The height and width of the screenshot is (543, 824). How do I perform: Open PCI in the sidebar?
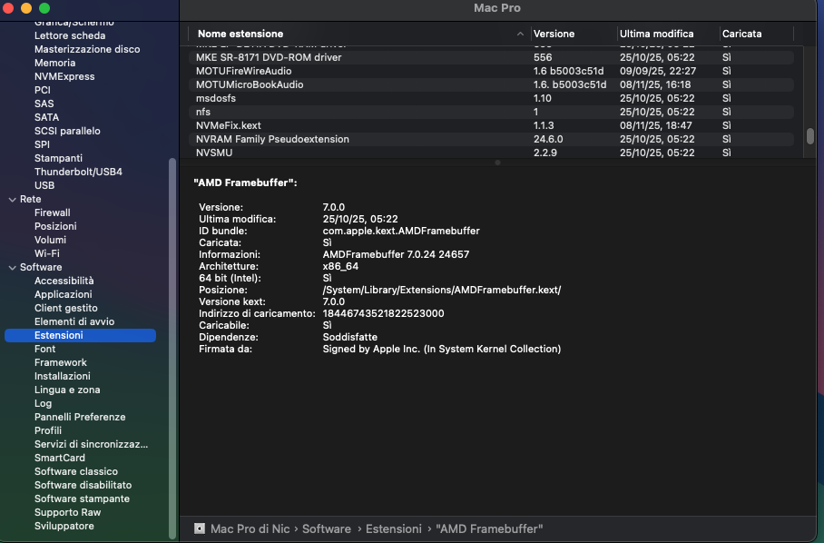pos(42,90)
